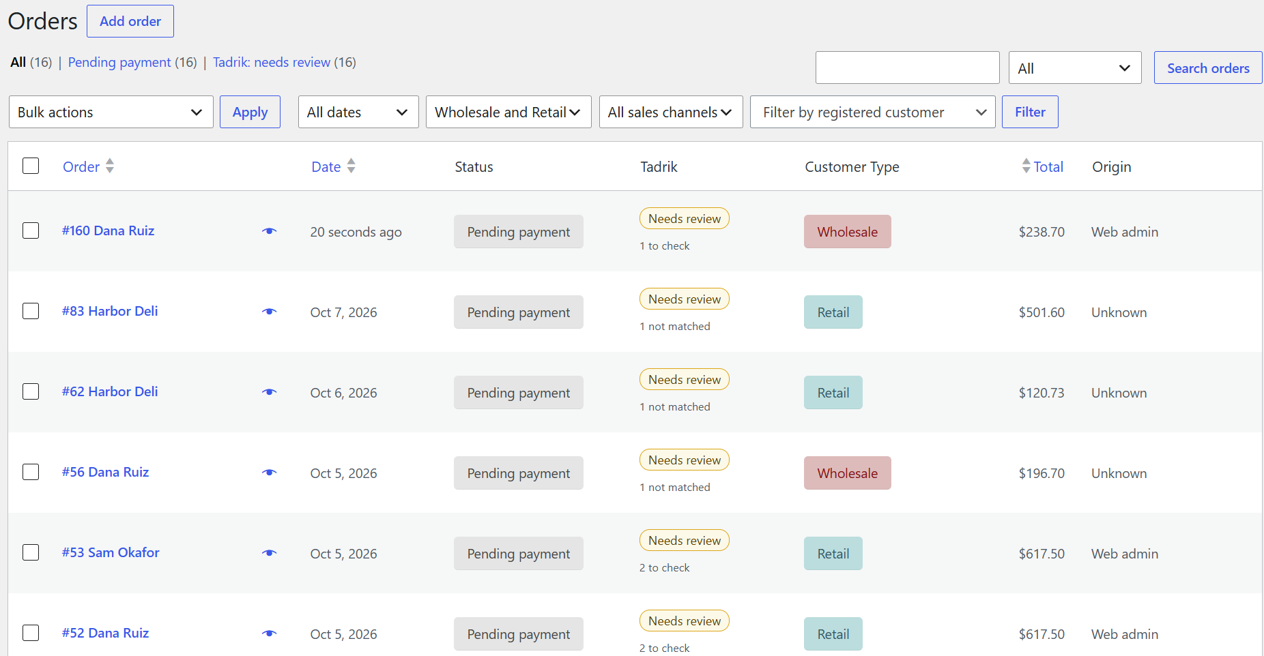
Task: Select checkbox for order #53 Sam Okafor
Action: [x=31, y=552]
